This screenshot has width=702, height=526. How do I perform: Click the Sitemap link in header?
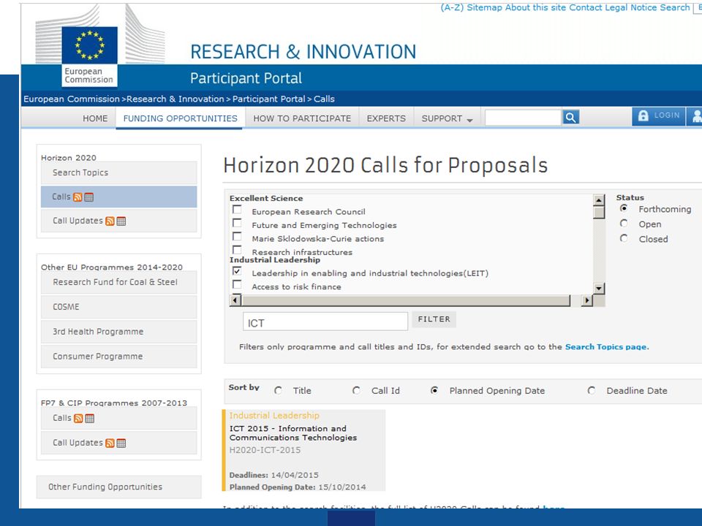pos(485,7)
